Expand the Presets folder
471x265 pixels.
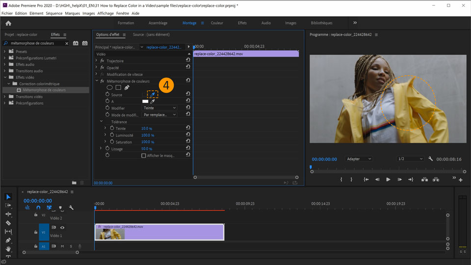click(5, 52)
